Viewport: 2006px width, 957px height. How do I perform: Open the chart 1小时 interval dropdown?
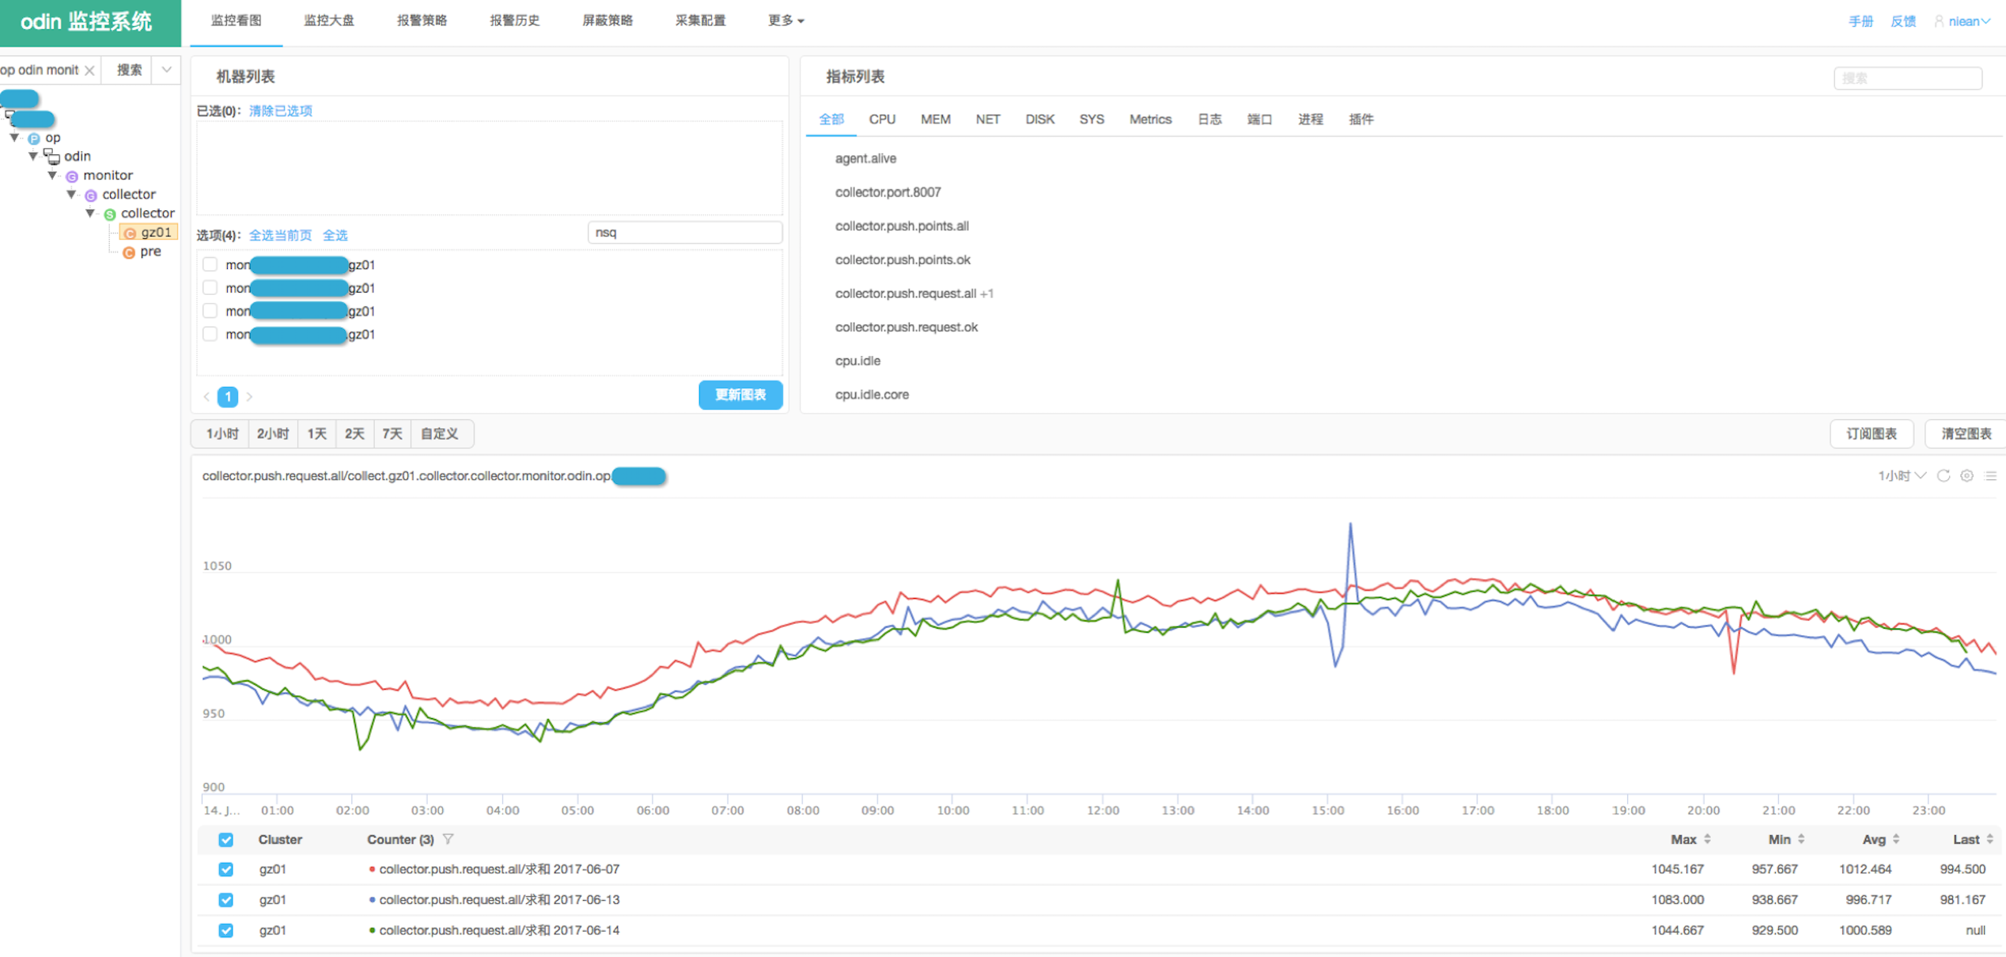1901,475
